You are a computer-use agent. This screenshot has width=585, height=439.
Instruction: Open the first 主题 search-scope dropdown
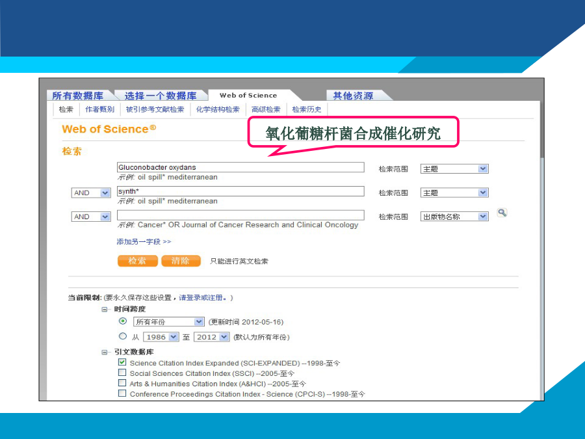coord(454,168)
